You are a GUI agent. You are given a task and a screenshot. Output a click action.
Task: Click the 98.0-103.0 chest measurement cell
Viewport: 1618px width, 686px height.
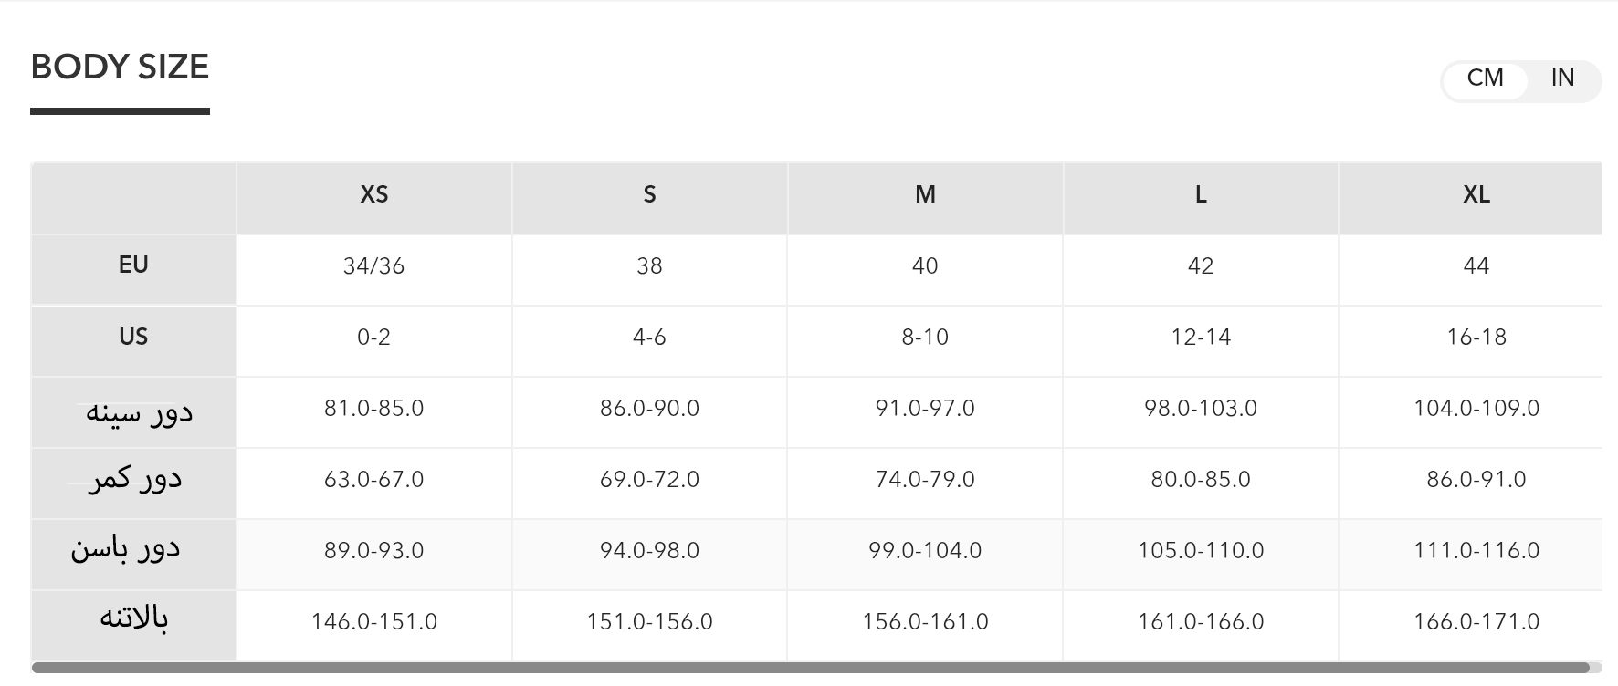[x=1201, y=409]
